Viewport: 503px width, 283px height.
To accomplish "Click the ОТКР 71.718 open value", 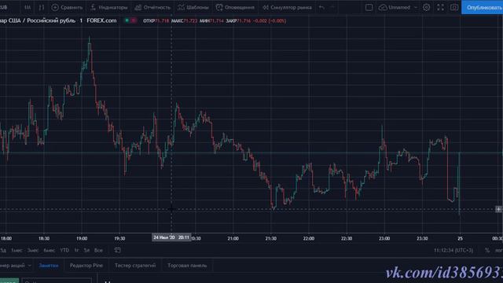I will 156,21.
